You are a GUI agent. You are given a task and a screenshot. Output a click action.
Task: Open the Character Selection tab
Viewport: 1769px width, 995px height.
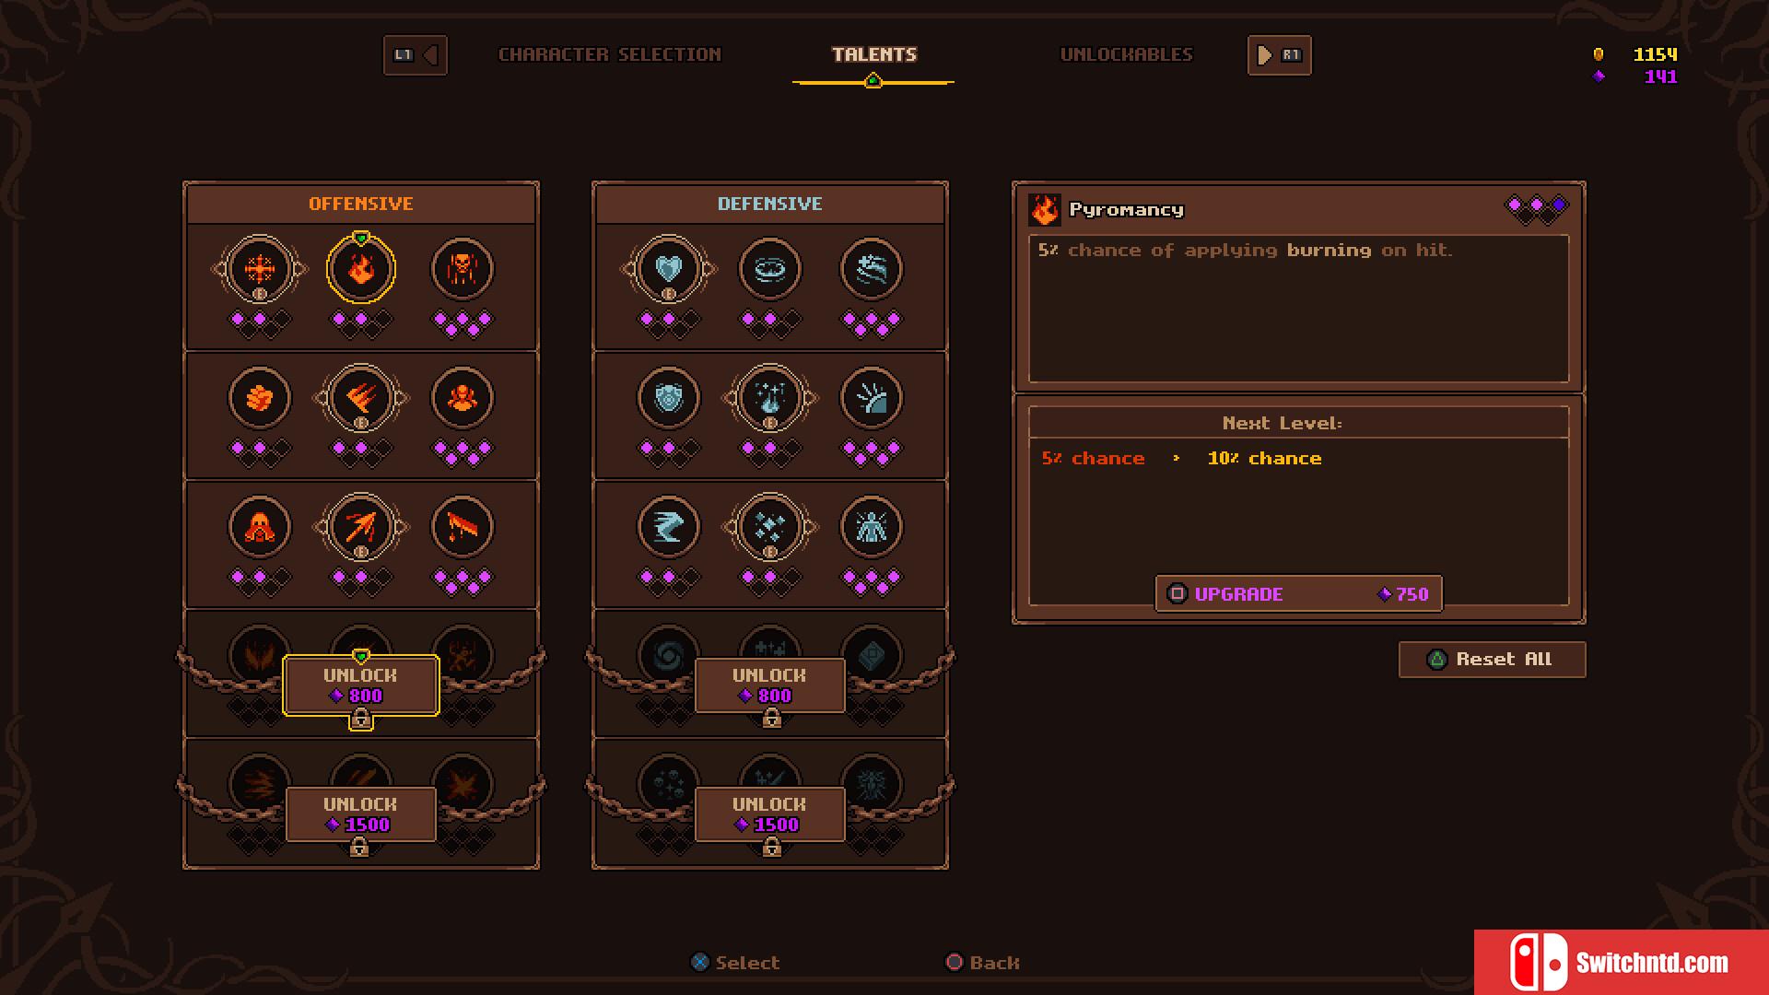(610, 54)
